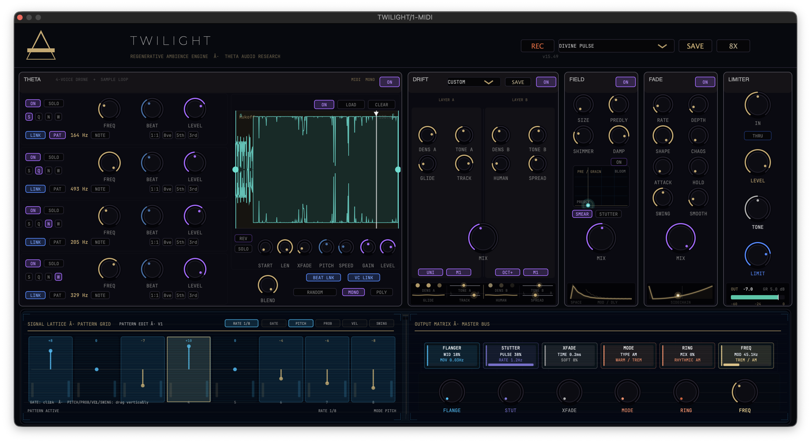Click the sample CLEAR button
811x443 pixels.
pos(381,105)
